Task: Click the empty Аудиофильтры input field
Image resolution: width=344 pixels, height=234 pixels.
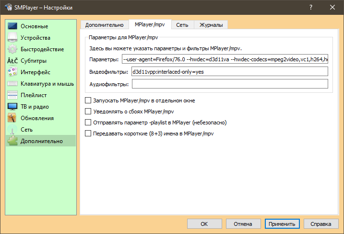Action: [229, 84]
